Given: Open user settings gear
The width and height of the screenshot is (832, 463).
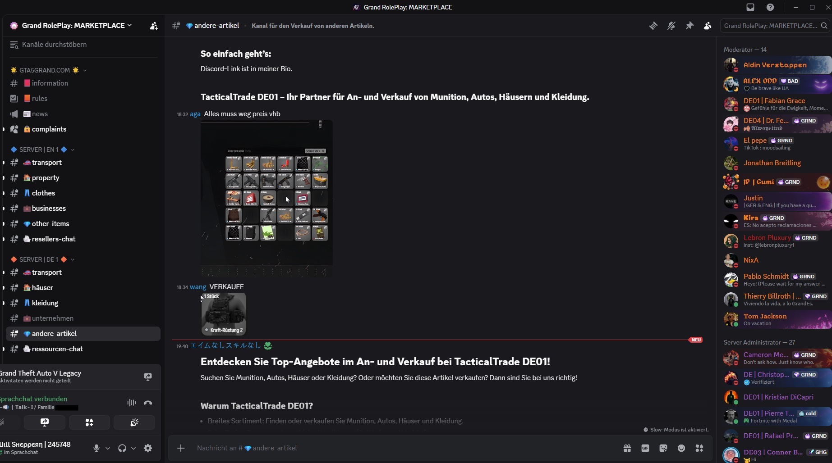Looking at the screenshot, I should (148, 448).
